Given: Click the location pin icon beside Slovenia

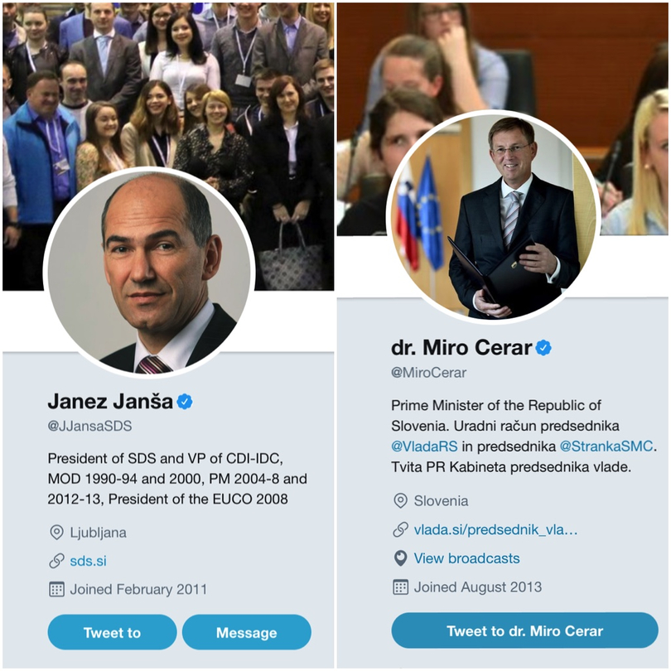Looking at the screenshot, I should click(401, 500).
